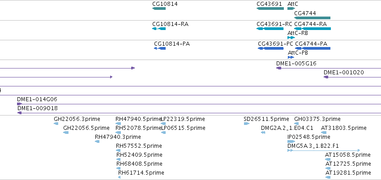Click the AT19281.5prime label text

pos(348,173)
